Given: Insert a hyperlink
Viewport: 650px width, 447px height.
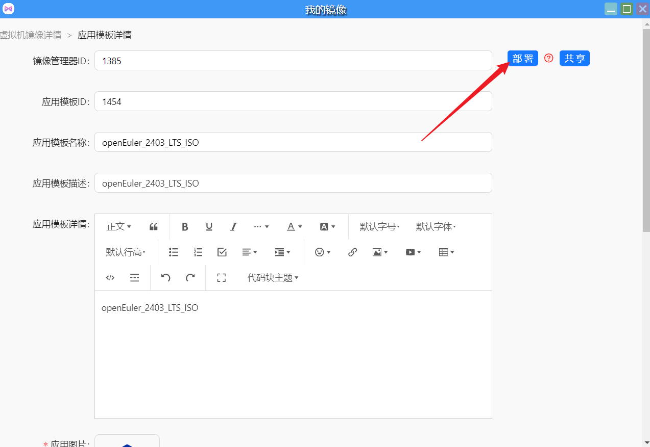Looking at the screenshot, I should point(352,252).
